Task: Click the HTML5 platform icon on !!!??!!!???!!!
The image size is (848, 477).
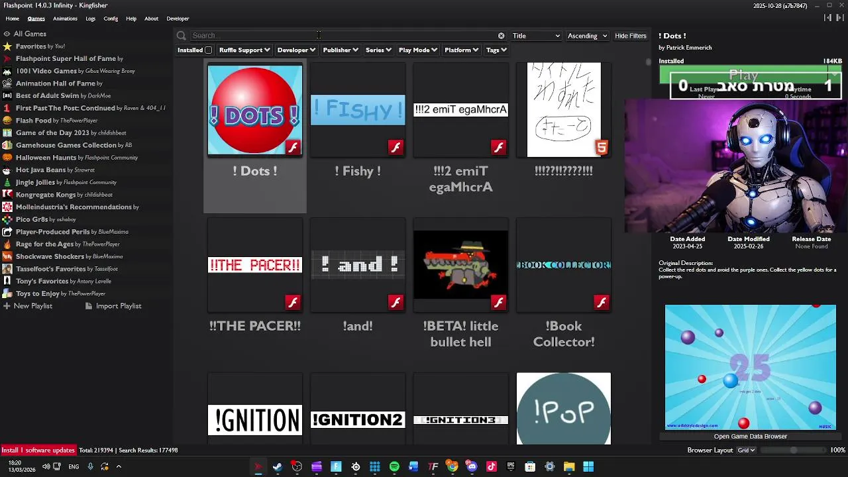Action: pyautogui.click(x=602, y=148)
